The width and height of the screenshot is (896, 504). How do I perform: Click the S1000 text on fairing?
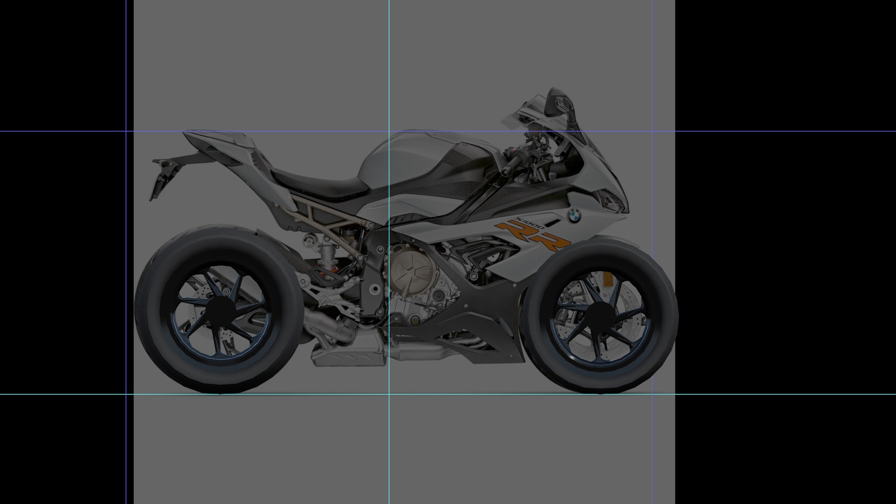[530, 223]
